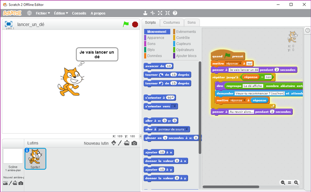Screen dimensions: 311x192
Task: Open Conseils tips
Action: click(x=79, y=13)
